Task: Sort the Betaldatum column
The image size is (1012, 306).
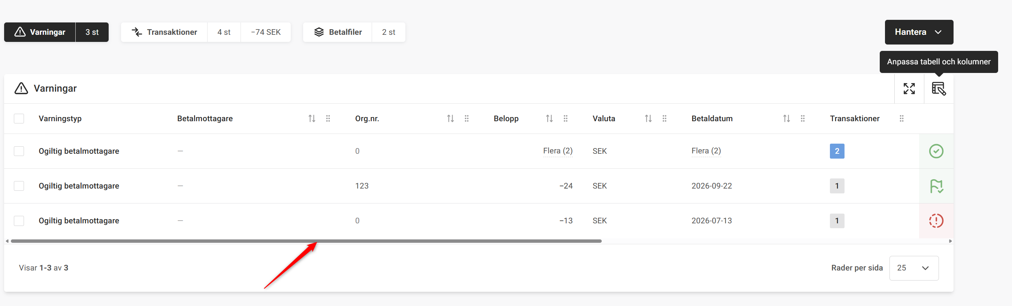Action: pos(786,119)
